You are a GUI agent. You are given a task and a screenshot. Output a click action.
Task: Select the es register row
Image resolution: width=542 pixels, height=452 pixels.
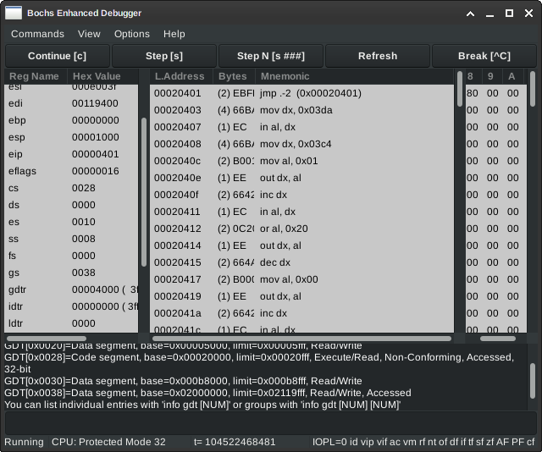71,222
